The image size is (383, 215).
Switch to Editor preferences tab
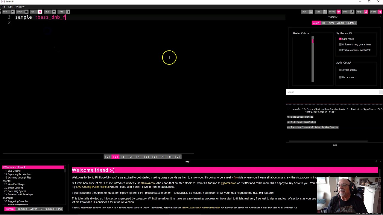pos(331,23)
